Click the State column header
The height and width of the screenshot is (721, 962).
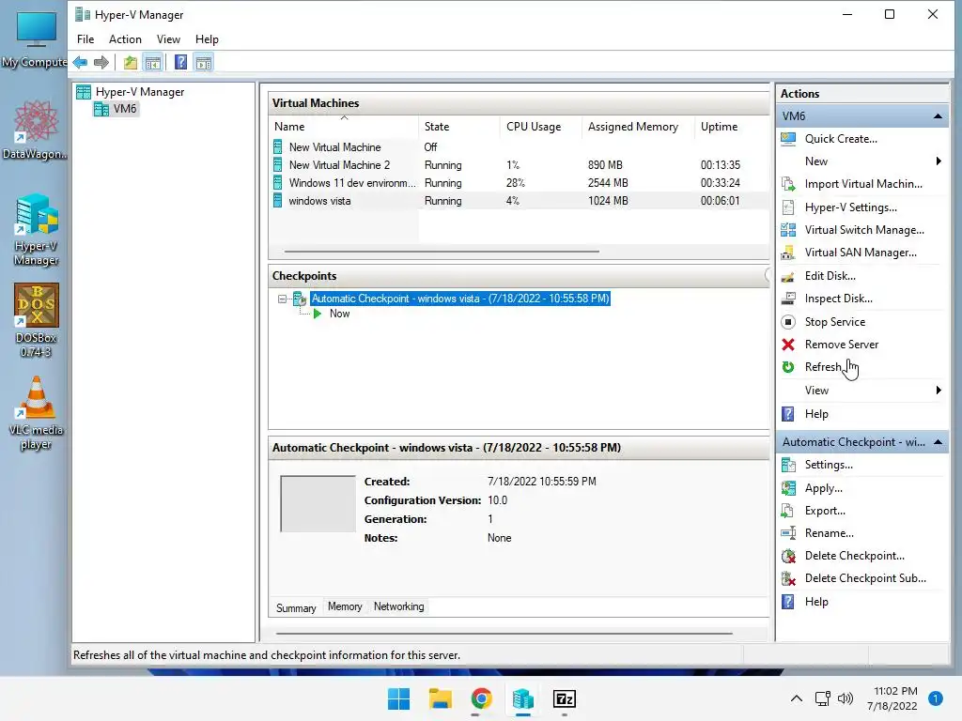459,127
